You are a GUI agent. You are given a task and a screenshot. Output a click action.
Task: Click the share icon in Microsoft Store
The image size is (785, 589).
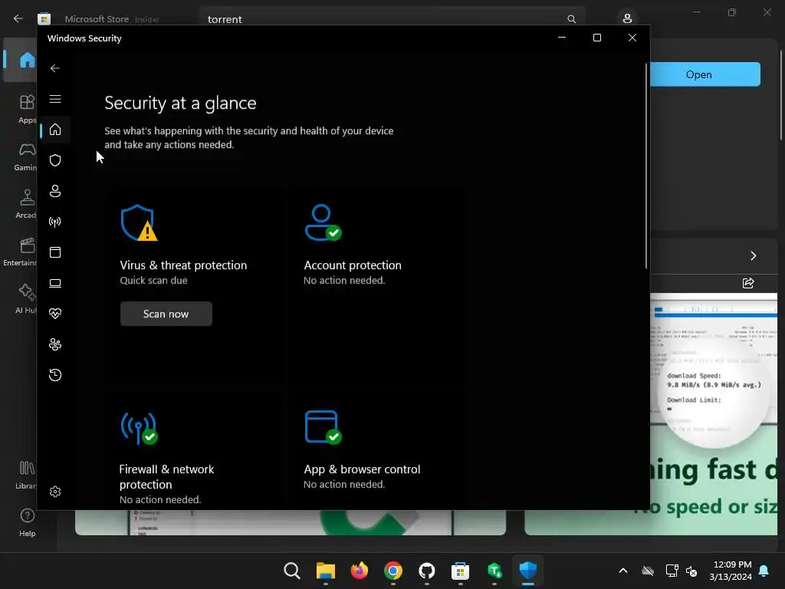[x=748, y=284]
